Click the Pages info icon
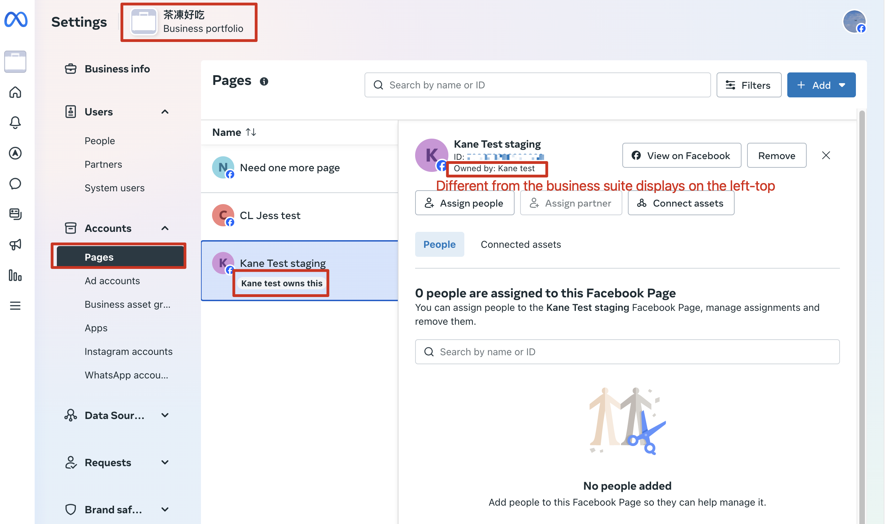 tap(264, 81)
